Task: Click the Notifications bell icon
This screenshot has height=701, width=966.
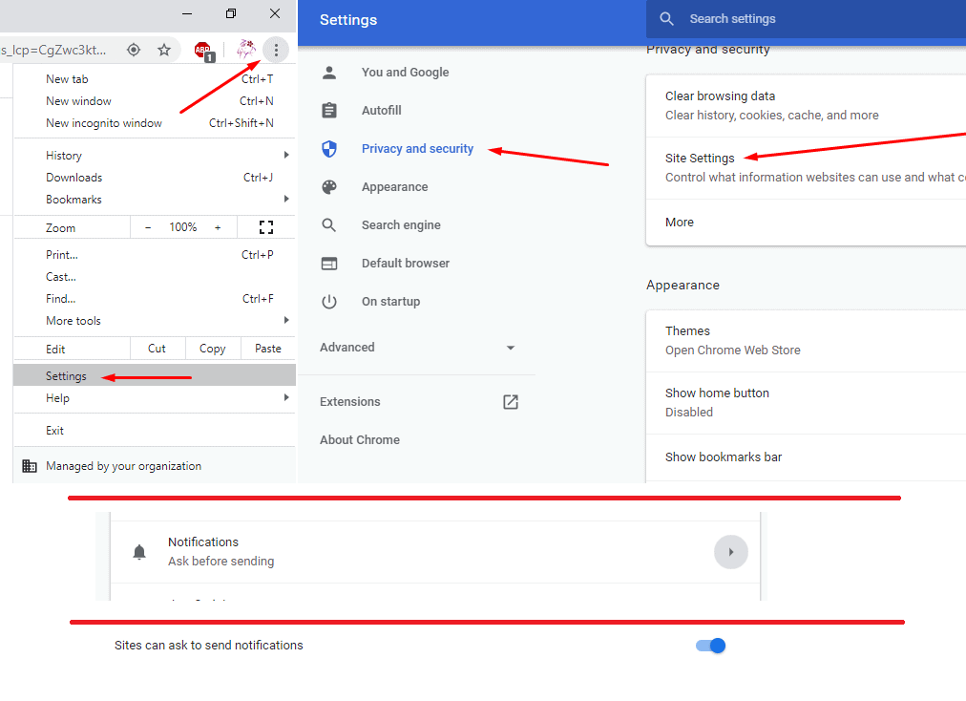Action: (x=139, y=552)
